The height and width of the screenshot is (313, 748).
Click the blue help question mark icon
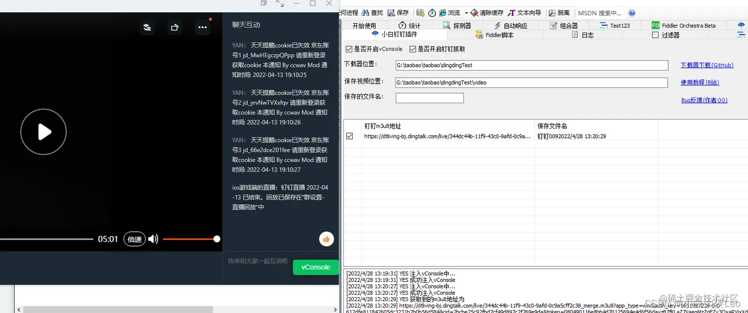(x=632, y=13)
